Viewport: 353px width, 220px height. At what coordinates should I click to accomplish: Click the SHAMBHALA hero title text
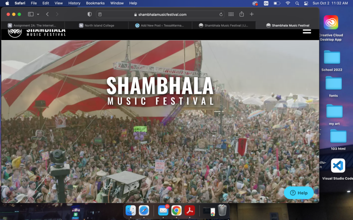160,86
